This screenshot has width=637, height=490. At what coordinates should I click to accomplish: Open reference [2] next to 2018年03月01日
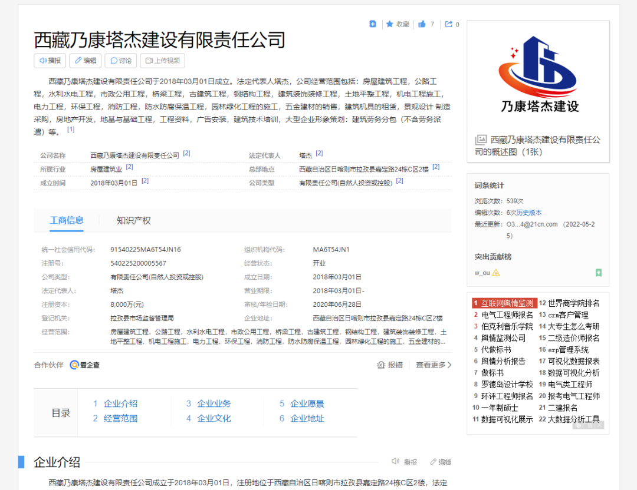pyautogui.click(x=145, y=181)
